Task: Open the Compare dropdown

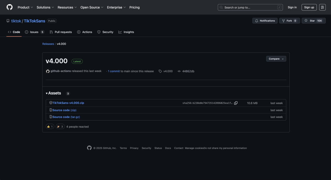Action: coord(276,59)
